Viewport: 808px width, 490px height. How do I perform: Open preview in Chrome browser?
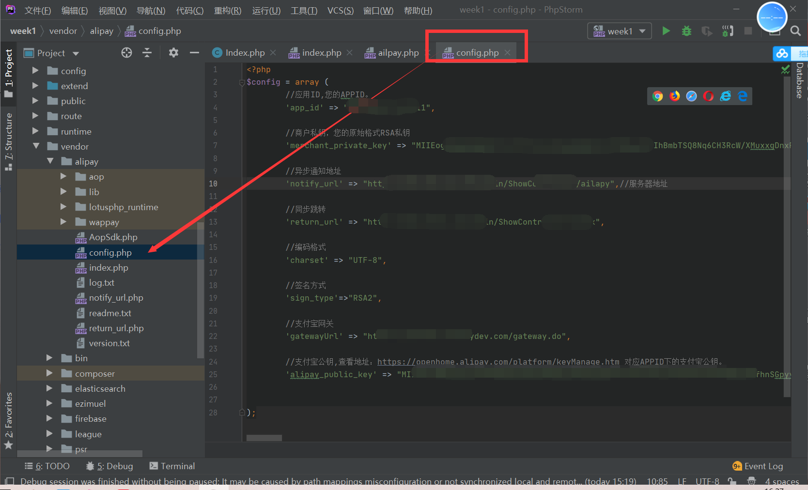[x=657, y=96]
